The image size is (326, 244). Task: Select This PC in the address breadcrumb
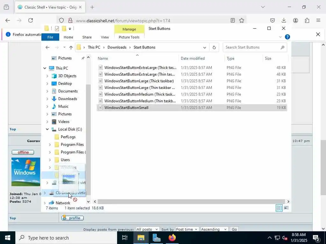(x=94, y=47)
